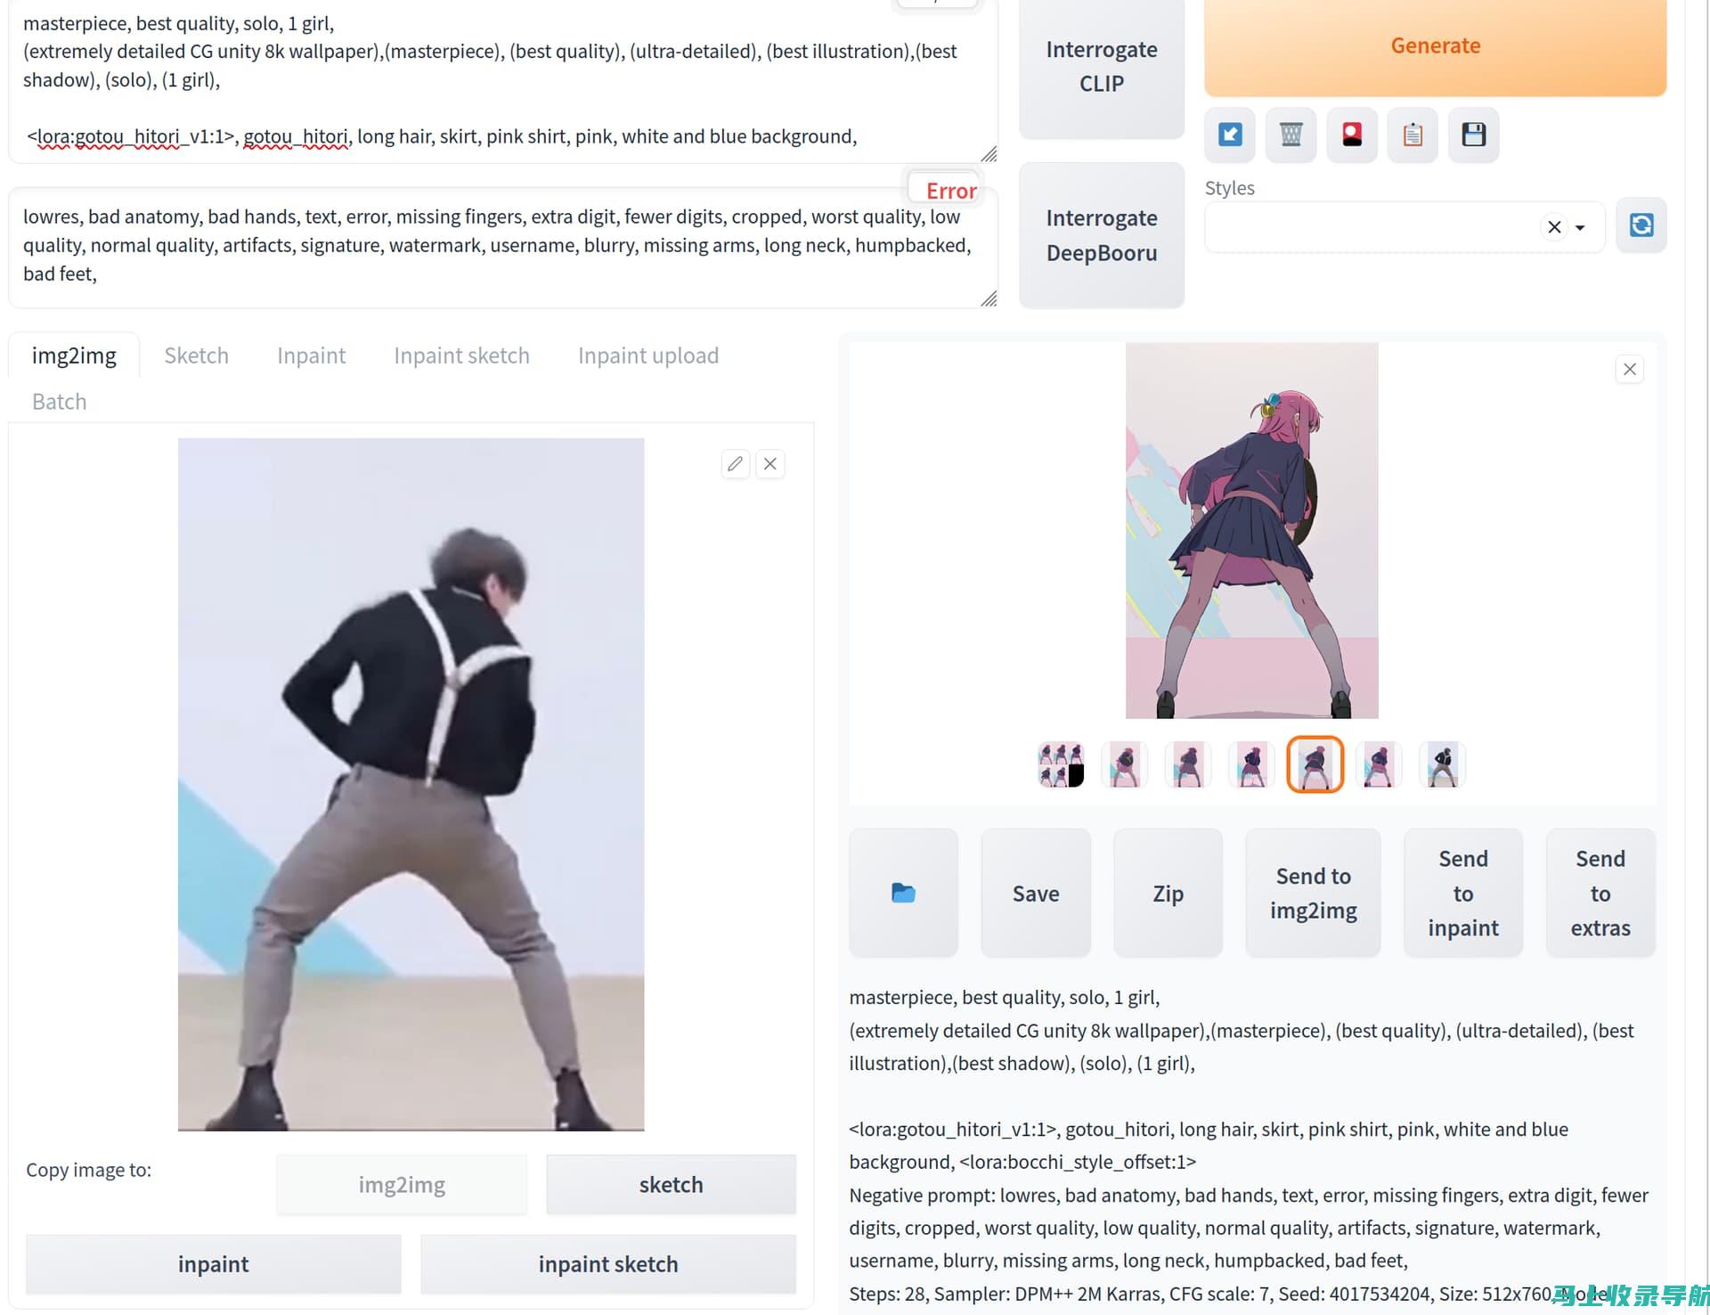The width and height of the screenshot is (1710, 1315).
Task: Click the Send to img2img button
Action: (1313, 893)
